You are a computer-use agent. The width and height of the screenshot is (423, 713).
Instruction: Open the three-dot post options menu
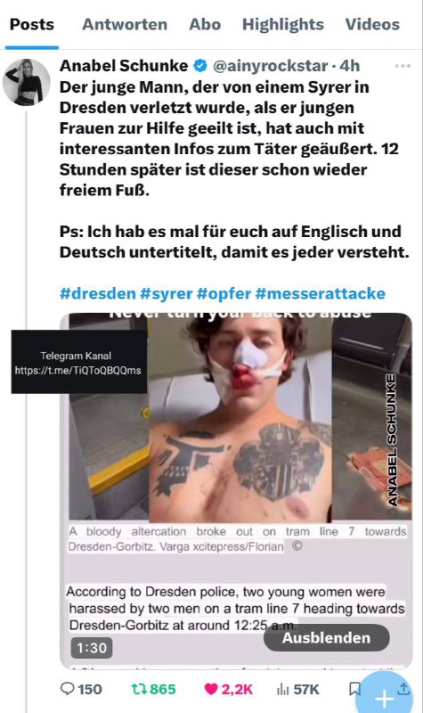pyautogui.click(x=403, y=66)
